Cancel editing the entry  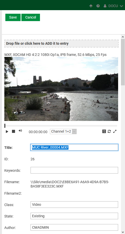(31, 17)
